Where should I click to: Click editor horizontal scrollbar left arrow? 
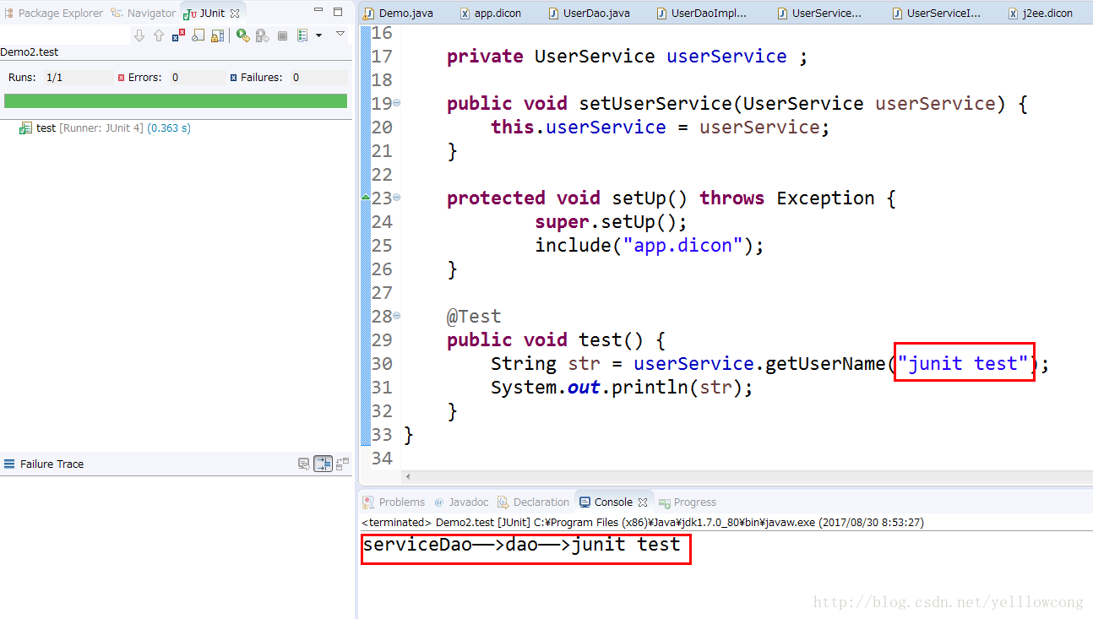407,476
